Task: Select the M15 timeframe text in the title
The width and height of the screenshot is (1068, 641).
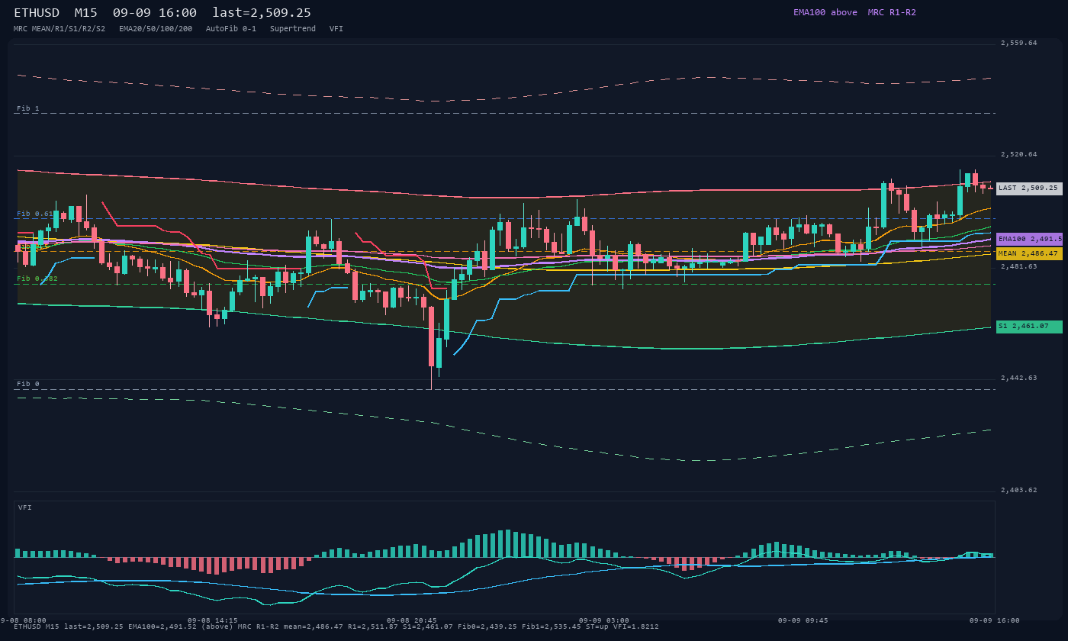Action: (86, 12)
